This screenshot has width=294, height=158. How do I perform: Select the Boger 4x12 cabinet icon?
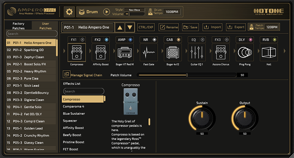173,53
